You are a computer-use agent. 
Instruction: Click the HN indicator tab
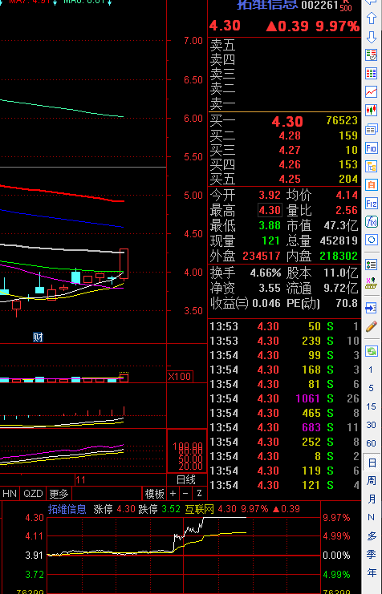pyautogui.click(x=10, y=493)
